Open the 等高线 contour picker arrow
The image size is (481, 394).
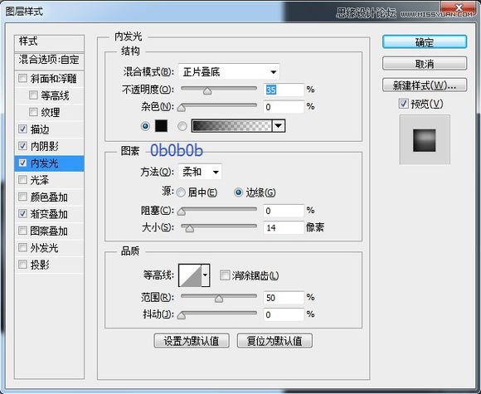coord(205,275)
